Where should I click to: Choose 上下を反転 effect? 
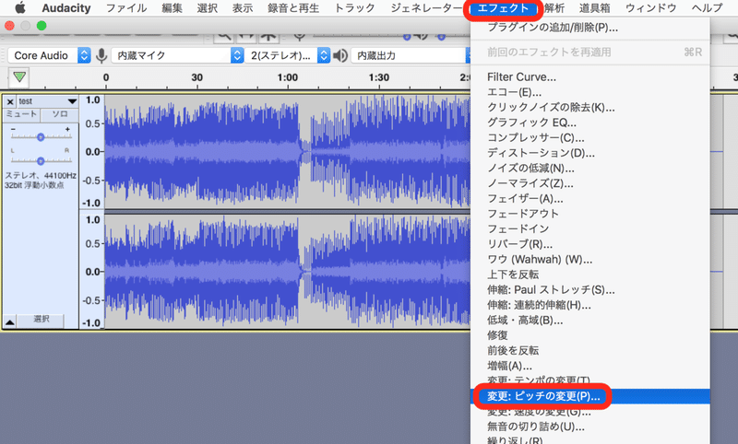point(590,275)
